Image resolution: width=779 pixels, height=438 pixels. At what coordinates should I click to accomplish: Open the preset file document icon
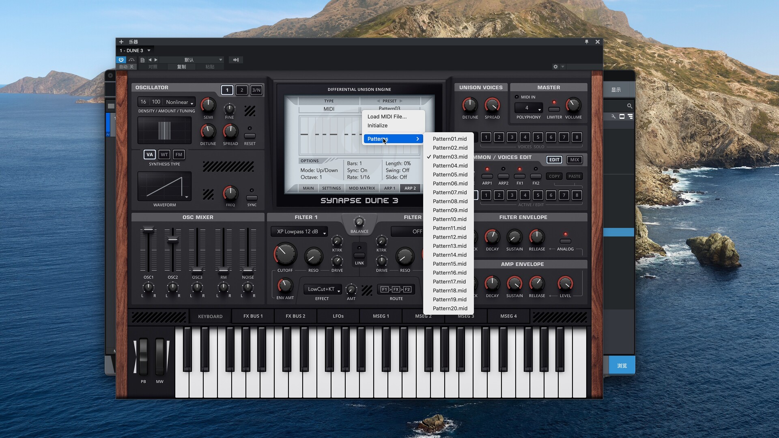(142, 60)
